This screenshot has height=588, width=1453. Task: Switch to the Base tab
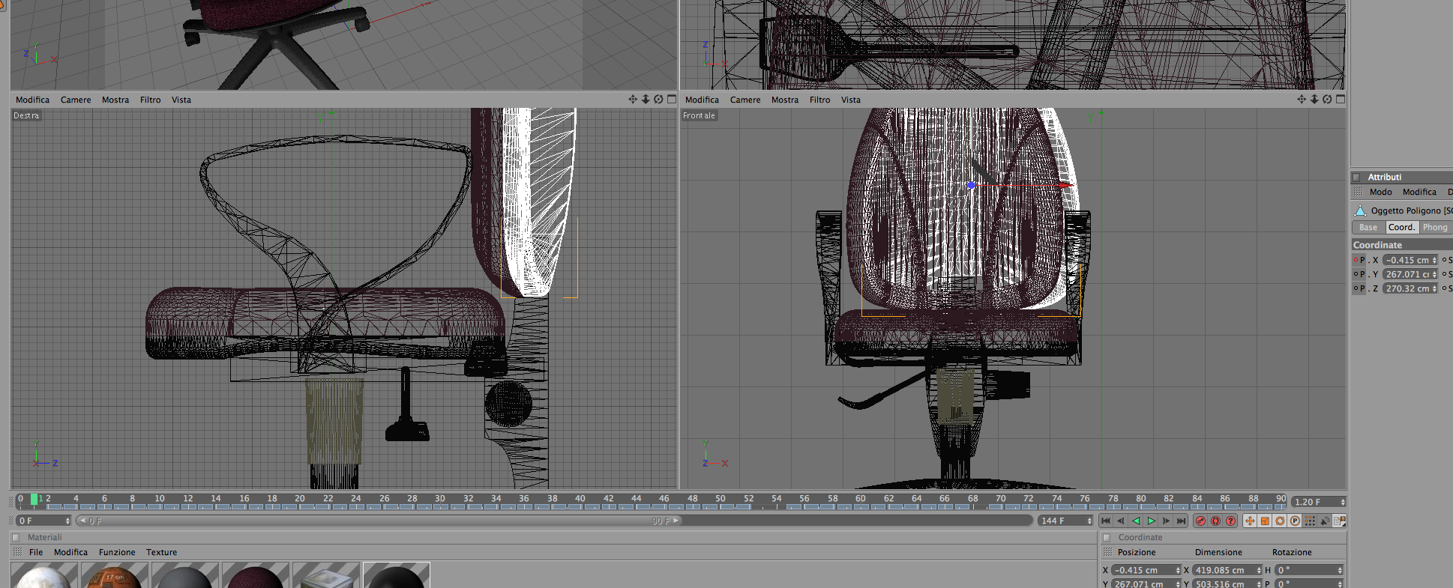coord(1368,228)
